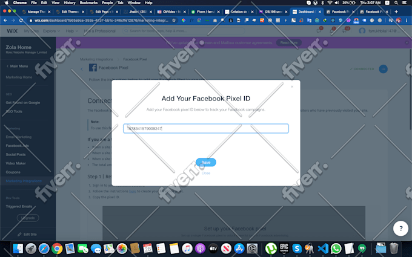Open Video Maker in sidebar
This screenshot has height=257, width=412.
[x=16, y=163]
